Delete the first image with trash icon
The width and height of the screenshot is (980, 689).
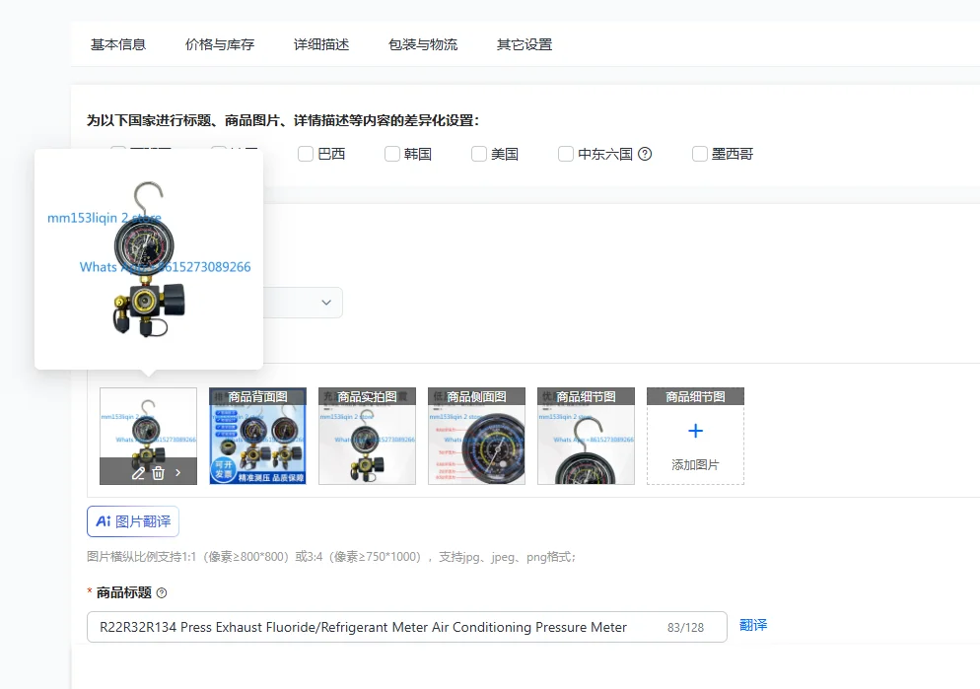point(158,473)
